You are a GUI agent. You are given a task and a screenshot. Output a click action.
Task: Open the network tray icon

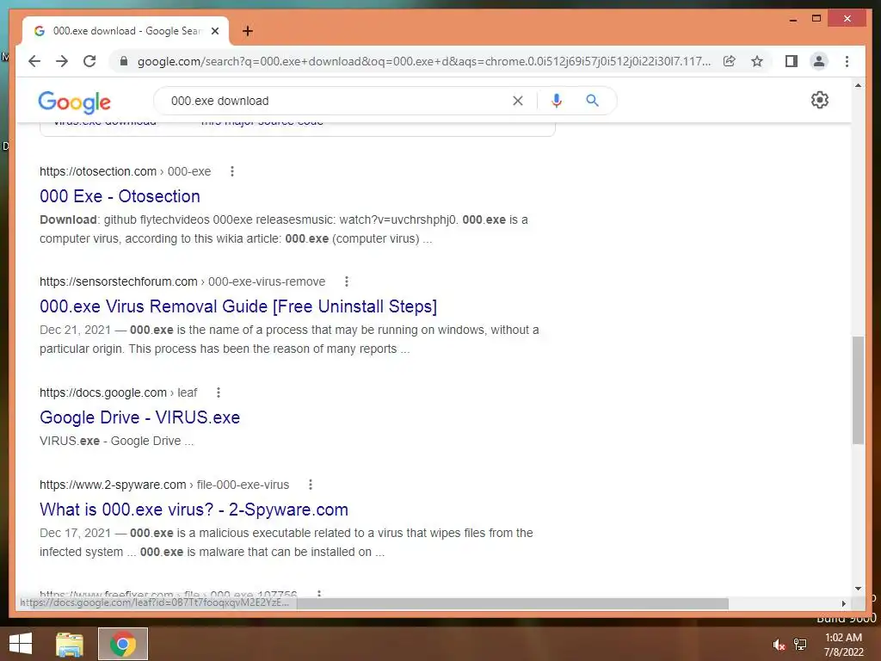tap(800, 644)
